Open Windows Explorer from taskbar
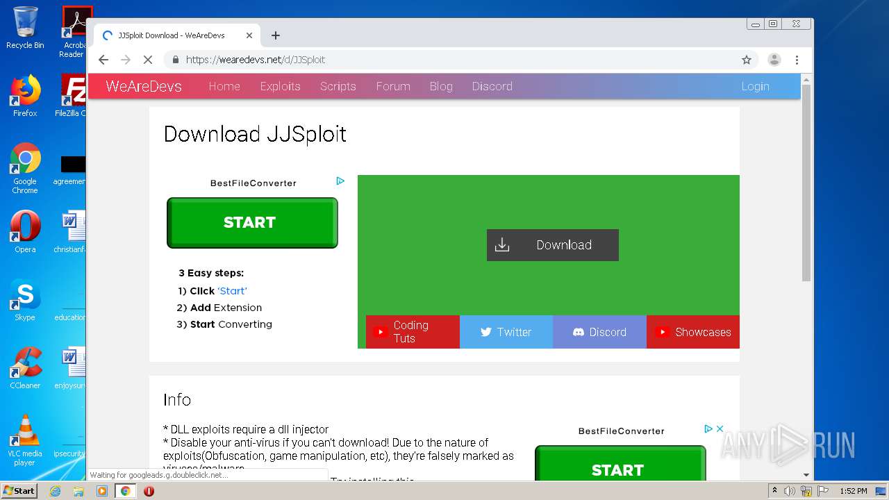The width and height of the screenshot is (889, 500). tap(78, 491)
